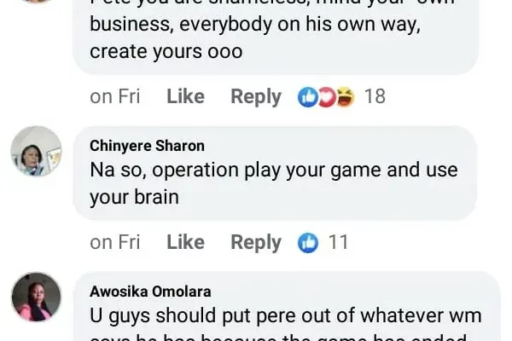Image resolution: width=512 pixels, height=341 pixels.
Task: Reply to Chinyere Sharon's comment
Action: click(x=256, y=242)
